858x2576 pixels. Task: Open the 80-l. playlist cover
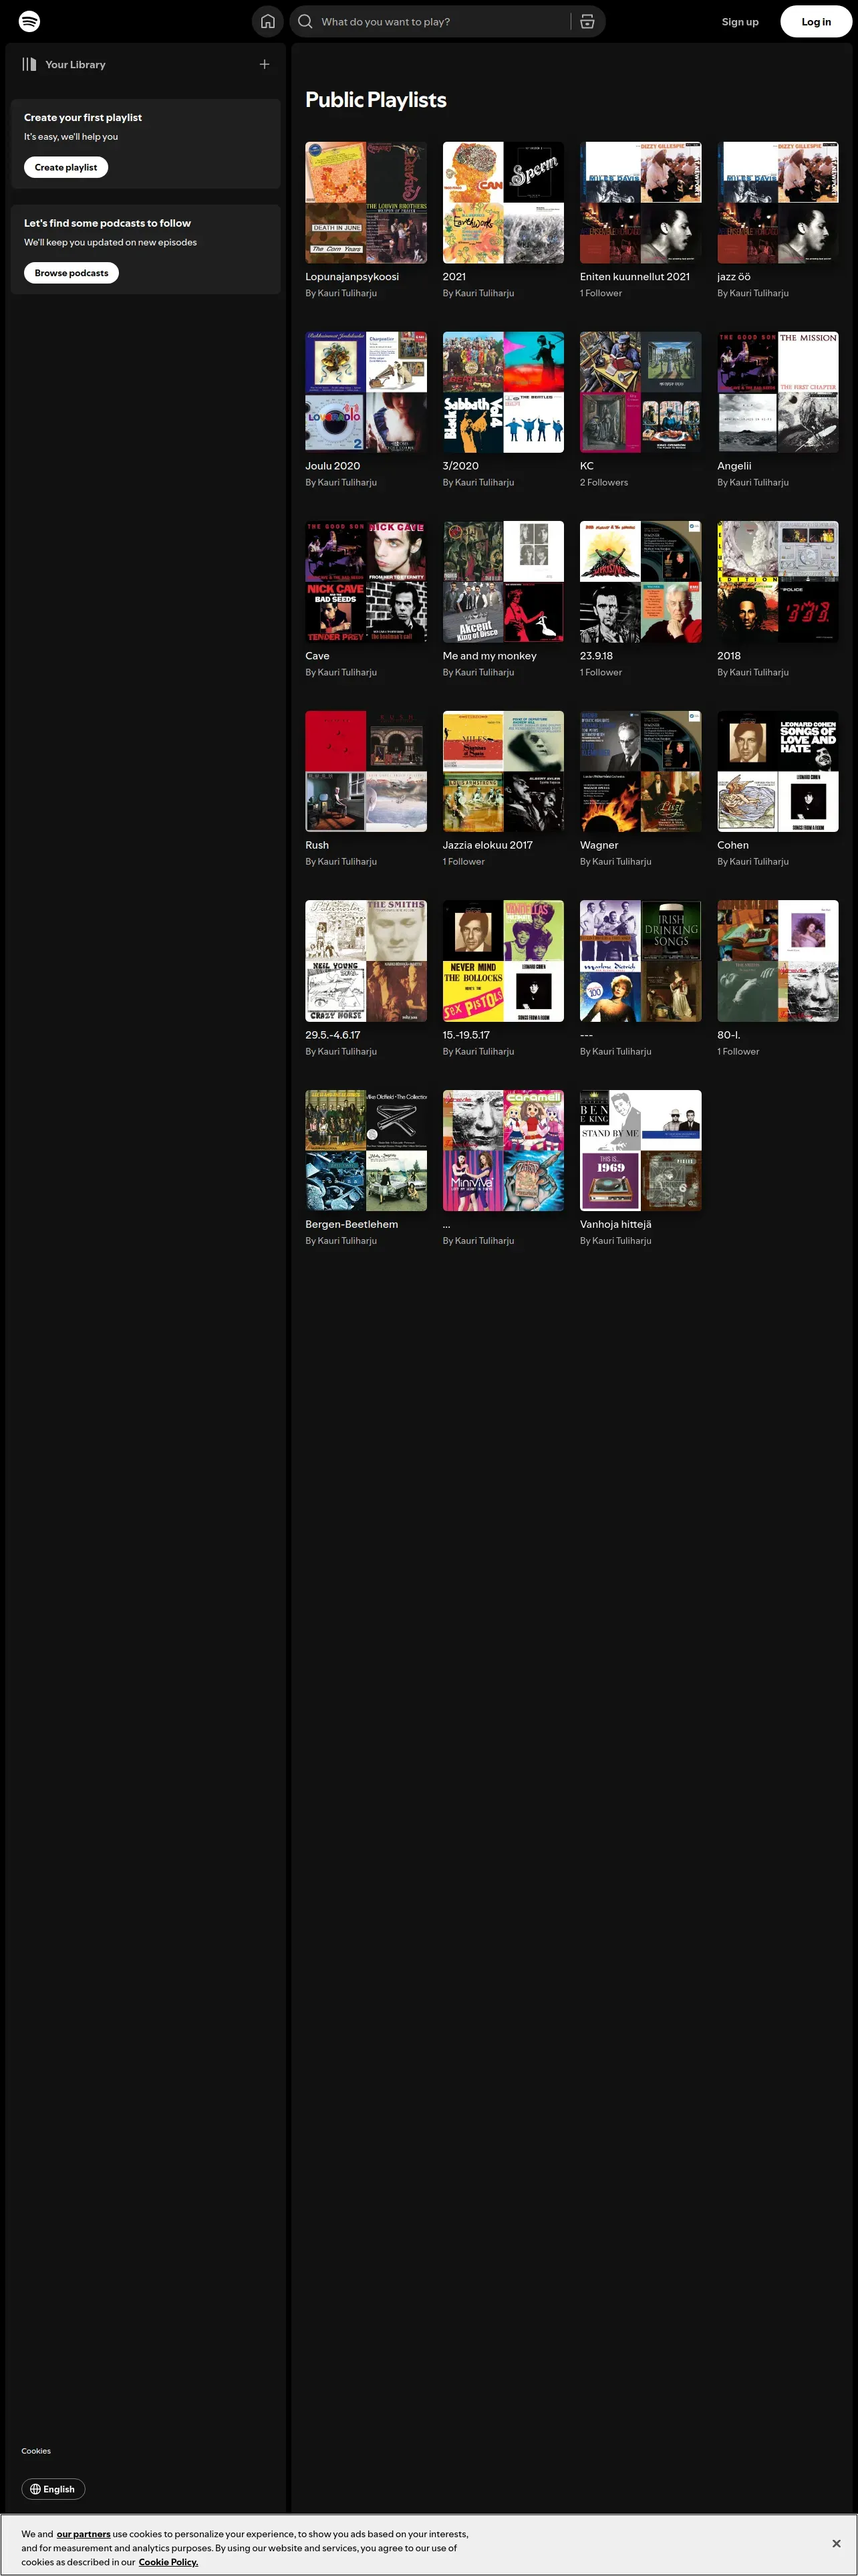point(778,961)
